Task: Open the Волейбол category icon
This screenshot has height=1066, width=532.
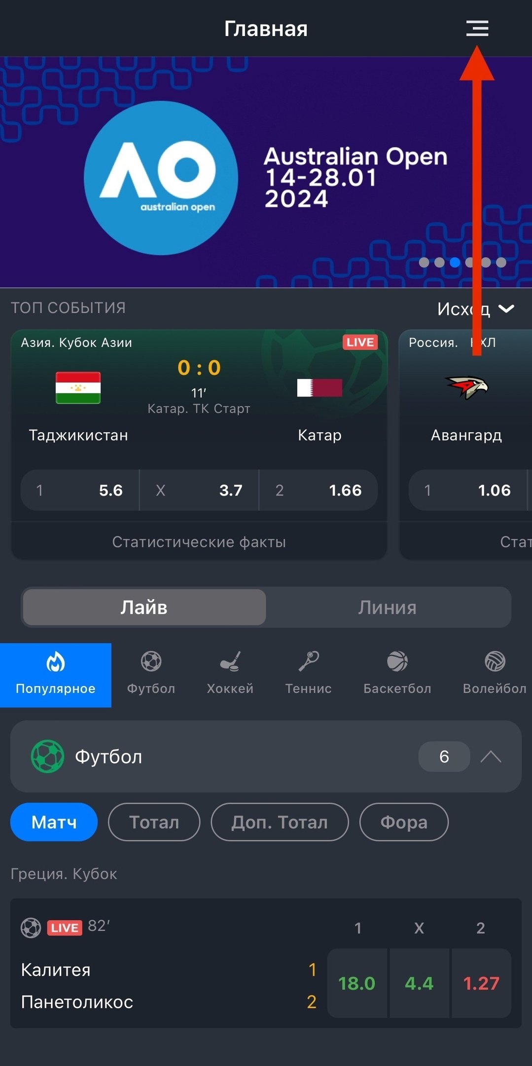Action: point(495,661)
